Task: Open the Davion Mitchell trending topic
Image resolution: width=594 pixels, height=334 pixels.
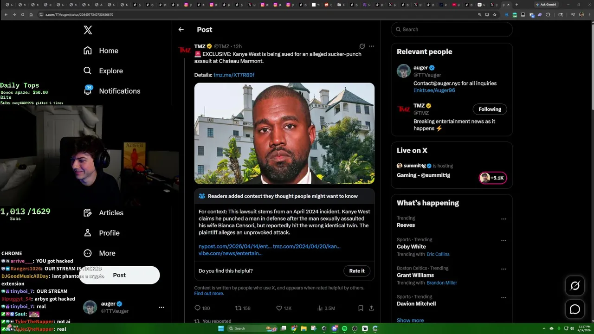Action: (x=416, y=304)
